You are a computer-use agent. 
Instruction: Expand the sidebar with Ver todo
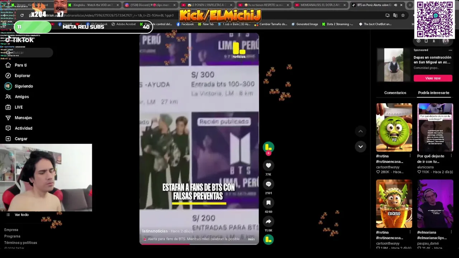click(x=18, y=215)
